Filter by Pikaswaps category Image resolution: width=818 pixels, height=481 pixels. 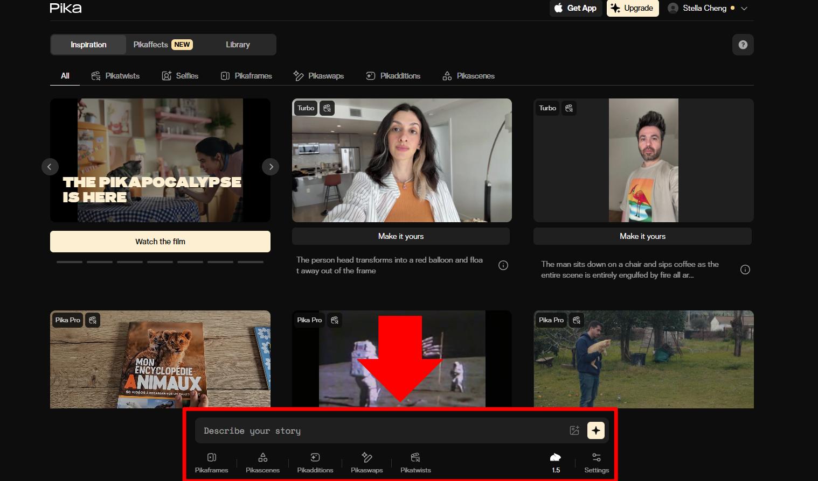[318, 76]
